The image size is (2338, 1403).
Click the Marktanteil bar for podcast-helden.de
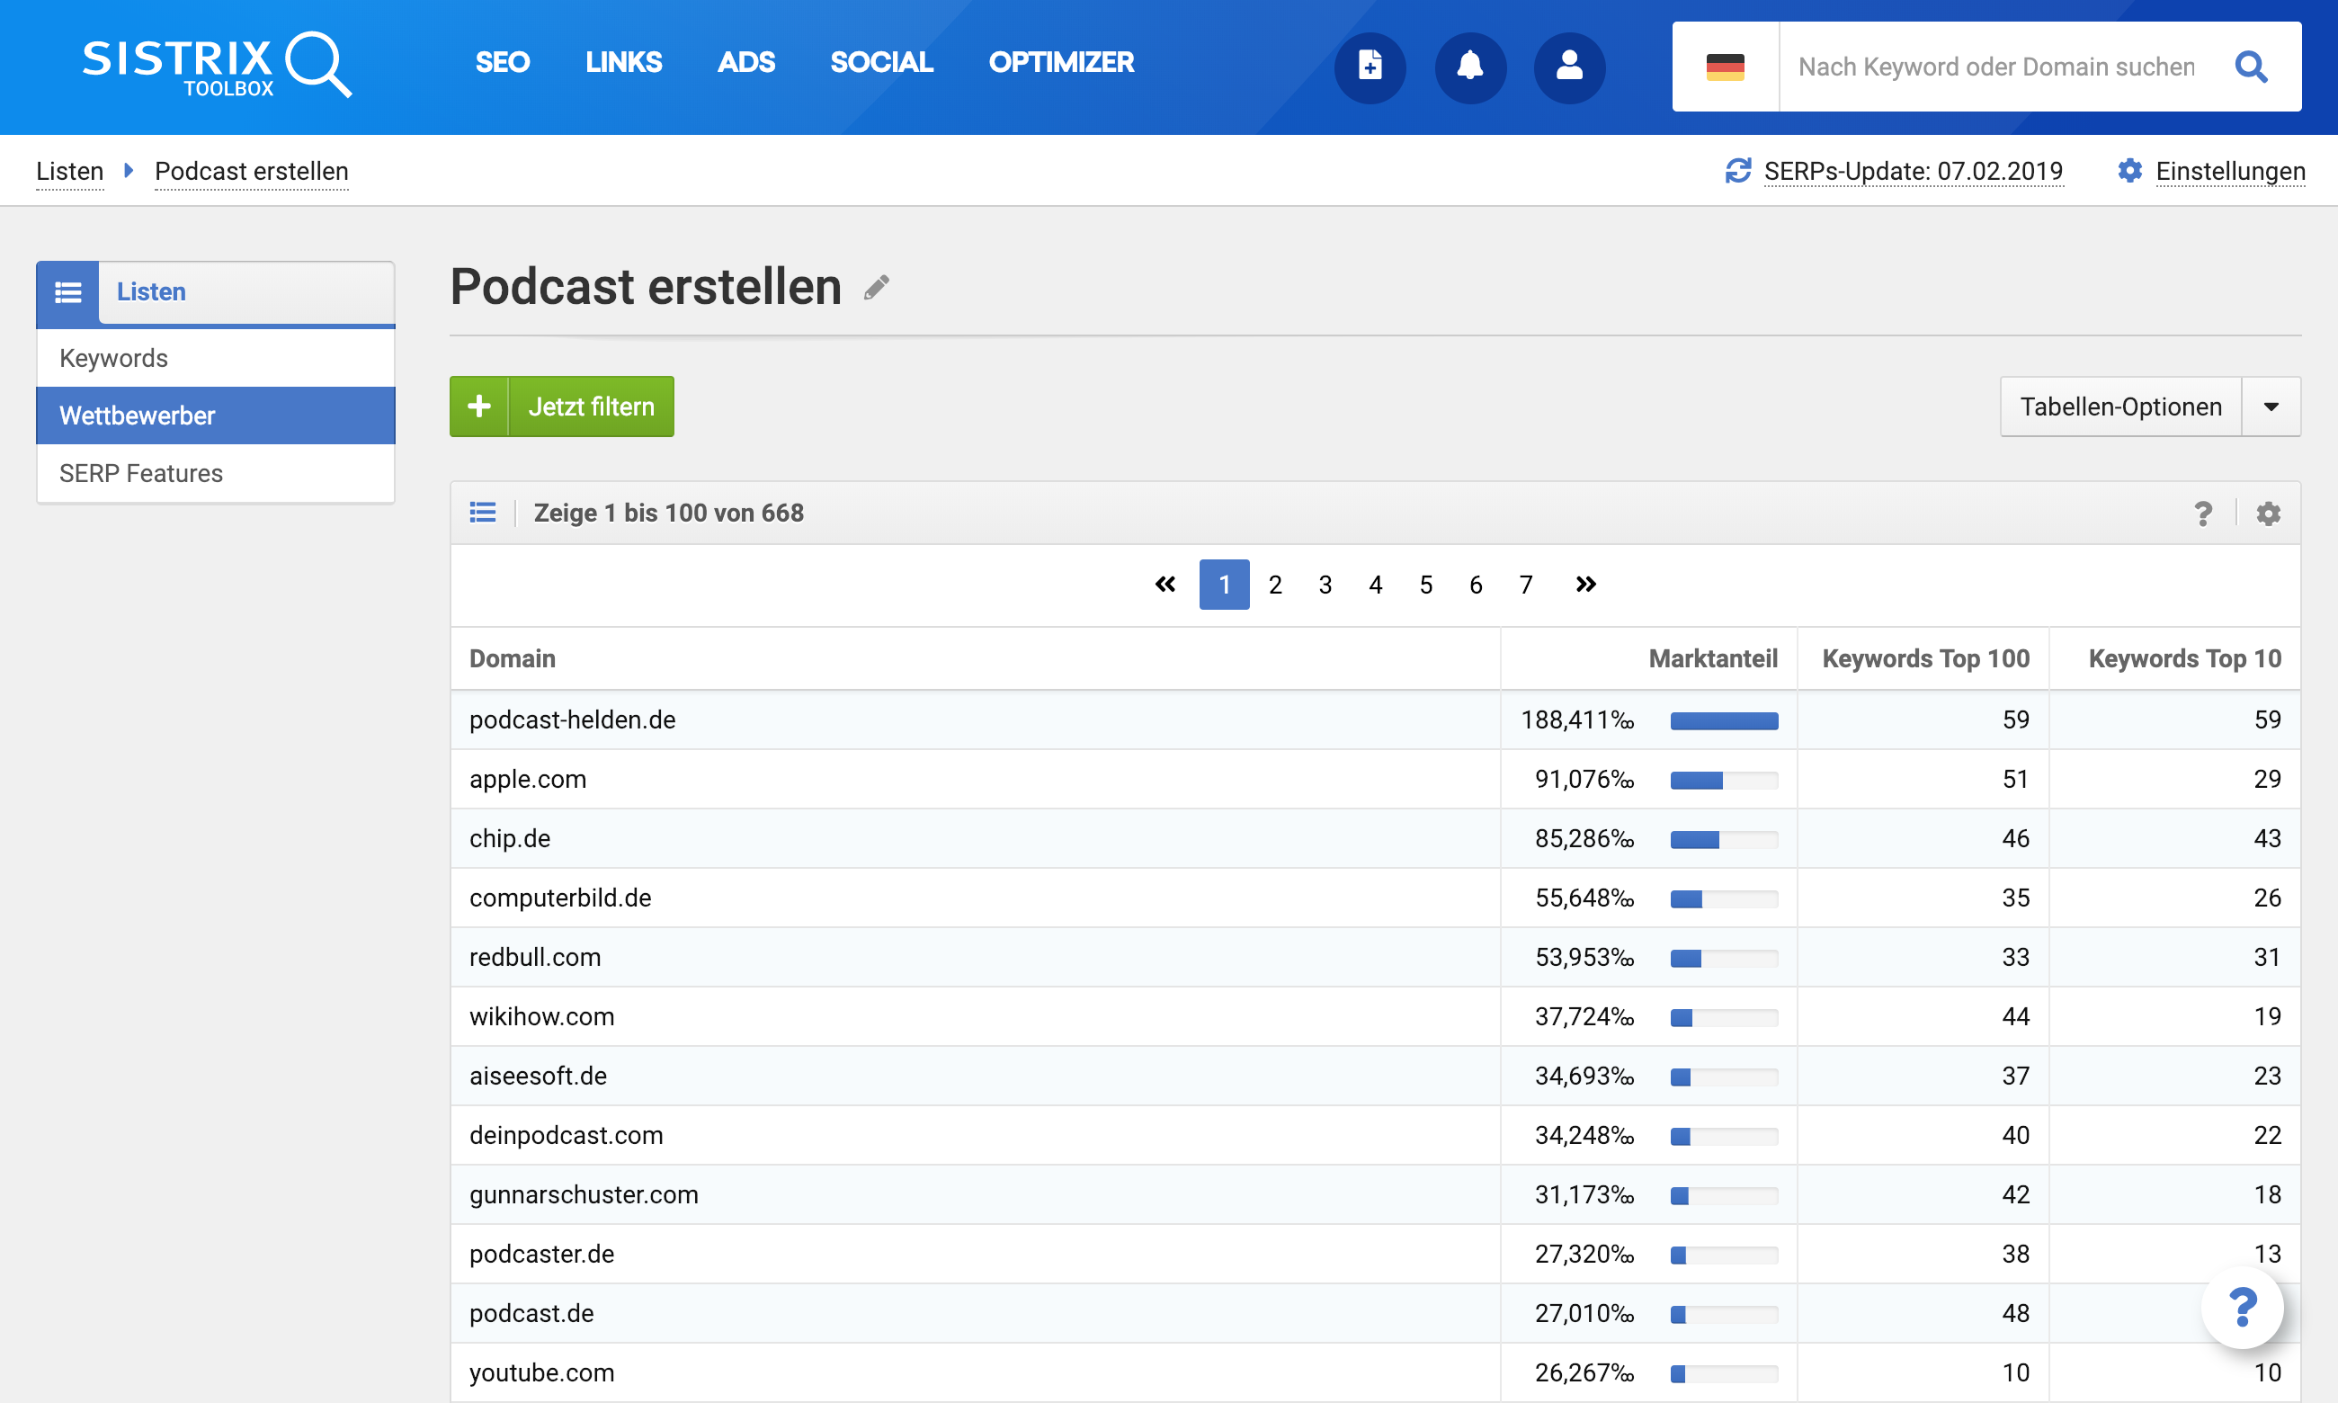1724,720
